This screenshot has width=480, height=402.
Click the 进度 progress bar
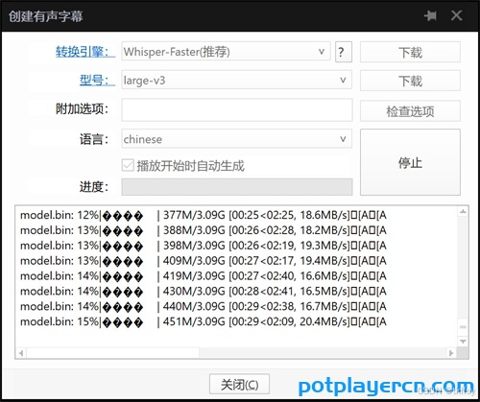click(237, 187)
